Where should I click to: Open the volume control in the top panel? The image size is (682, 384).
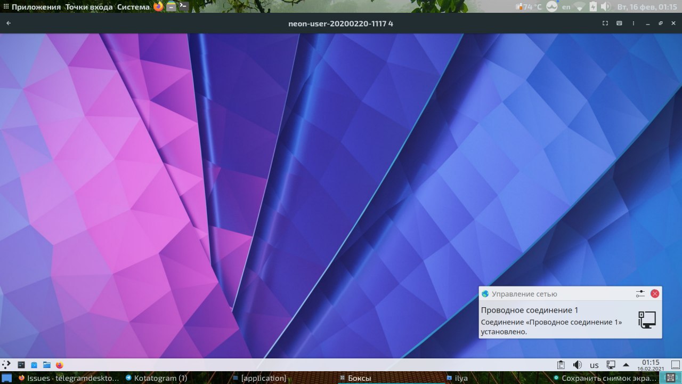[x=605, y=7]
